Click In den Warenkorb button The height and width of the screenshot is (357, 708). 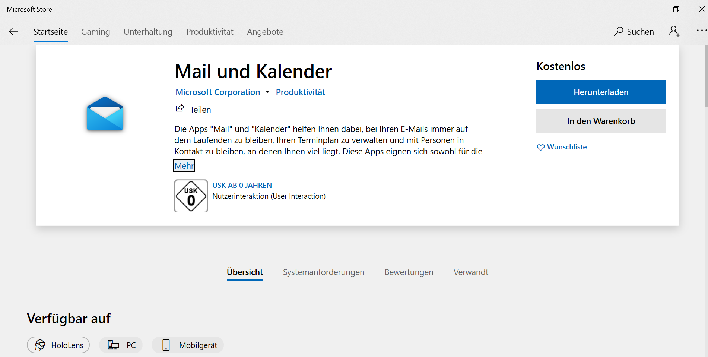point(601,121)
